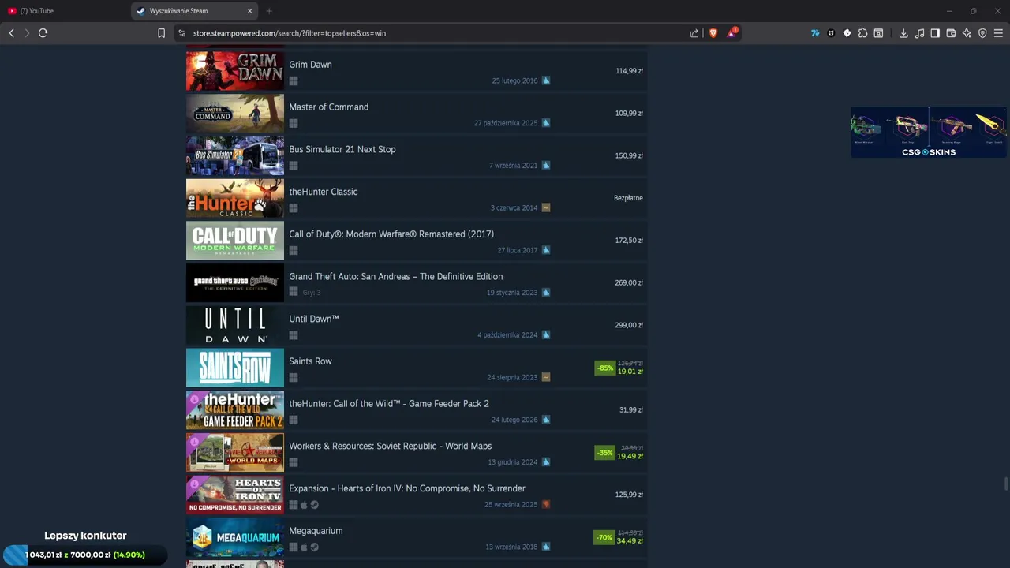Click the review icon on Hearts of Iron IV expansion

coord(546,504)
